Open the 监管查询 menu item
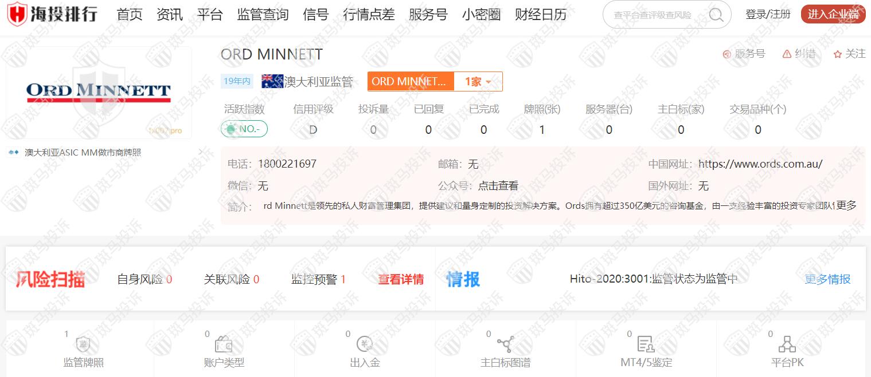871x377 pixels. (263, 15)
